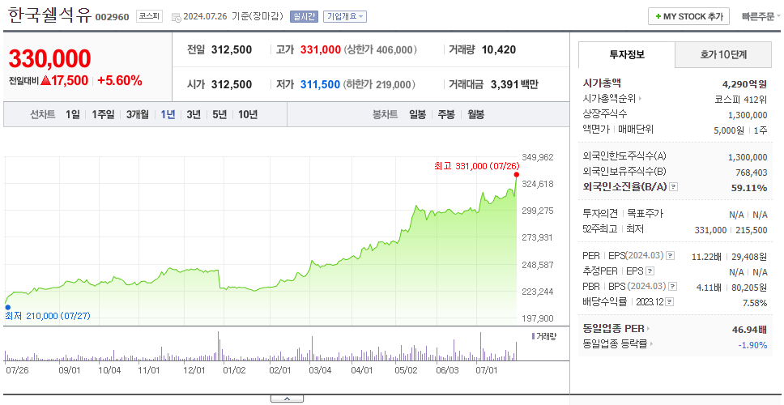The height and width of the screenshot is (405, 784).
Task: Click help icon next to 외국인소진율(B/A)
Action: (x=673, y=187)
